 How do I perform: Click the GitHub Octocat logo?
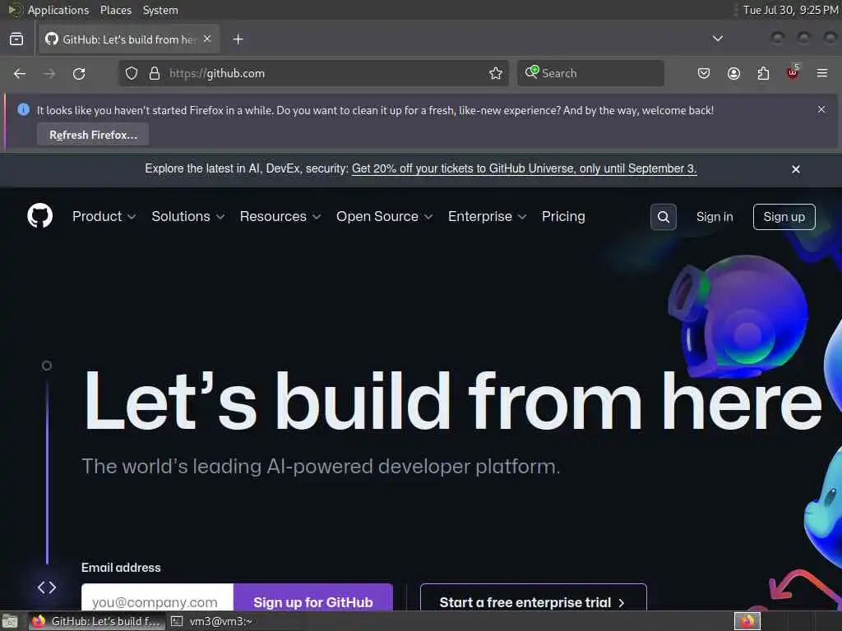39,216
